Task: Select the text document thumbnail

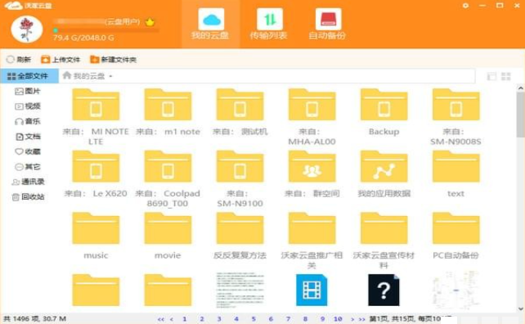Action: point(240,290)
